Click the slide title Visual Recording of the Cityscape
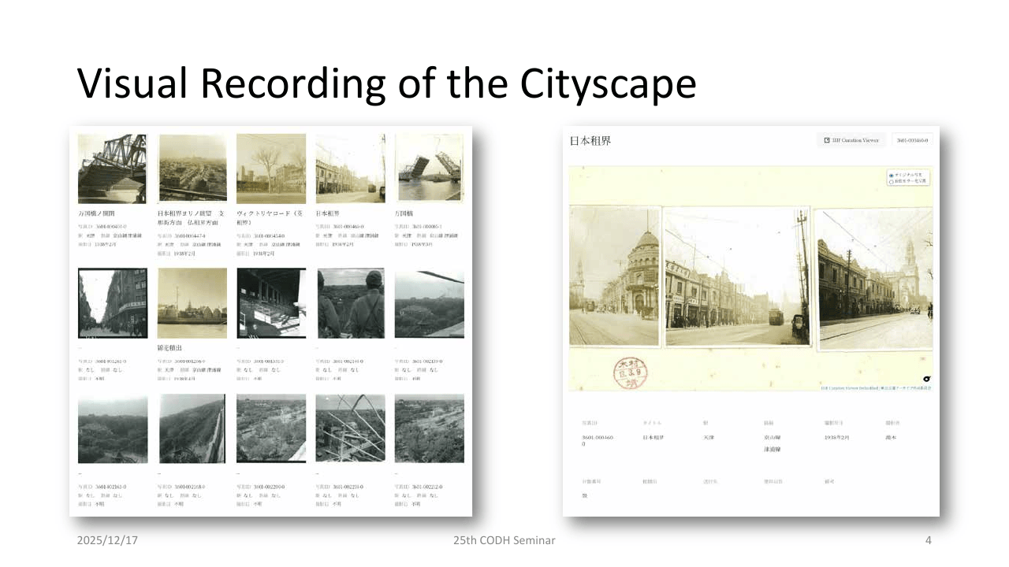 pyautogui.click(x=386, y=83)
